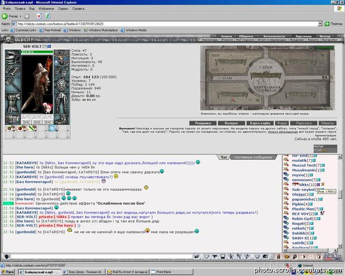Click the leg armor slot
The height and width of the screenshot is (276, 345).
tap(62, 103)
